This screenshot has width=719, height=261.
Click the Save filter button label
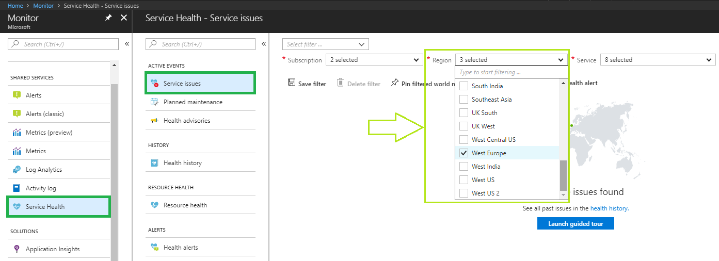click(312, 84)
